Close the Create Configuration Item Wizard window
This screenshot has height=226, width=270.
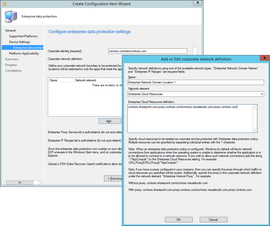pyautogui.click(x=197, y=3)
